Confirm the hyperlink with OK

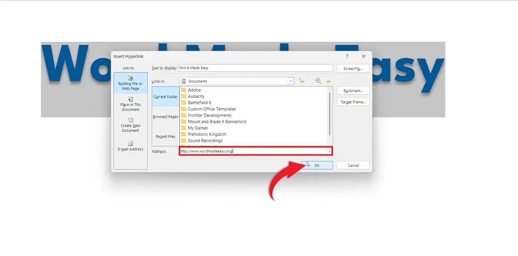(x=317, y=166)
